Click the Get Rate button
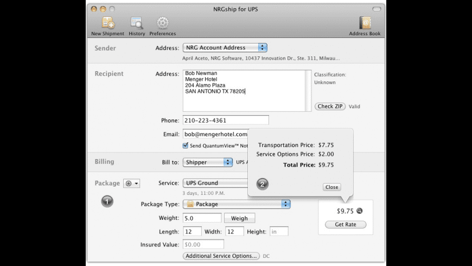The width and height of the screenshot is (472, 266). click(346, 224)
